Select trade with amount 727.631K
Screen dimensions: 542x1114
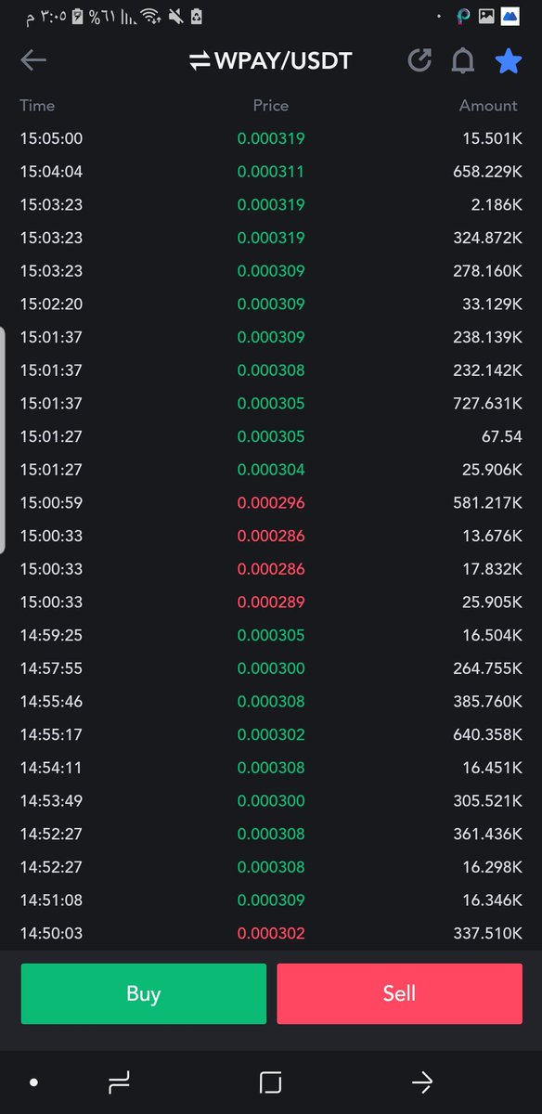click(x=271, y=404)
